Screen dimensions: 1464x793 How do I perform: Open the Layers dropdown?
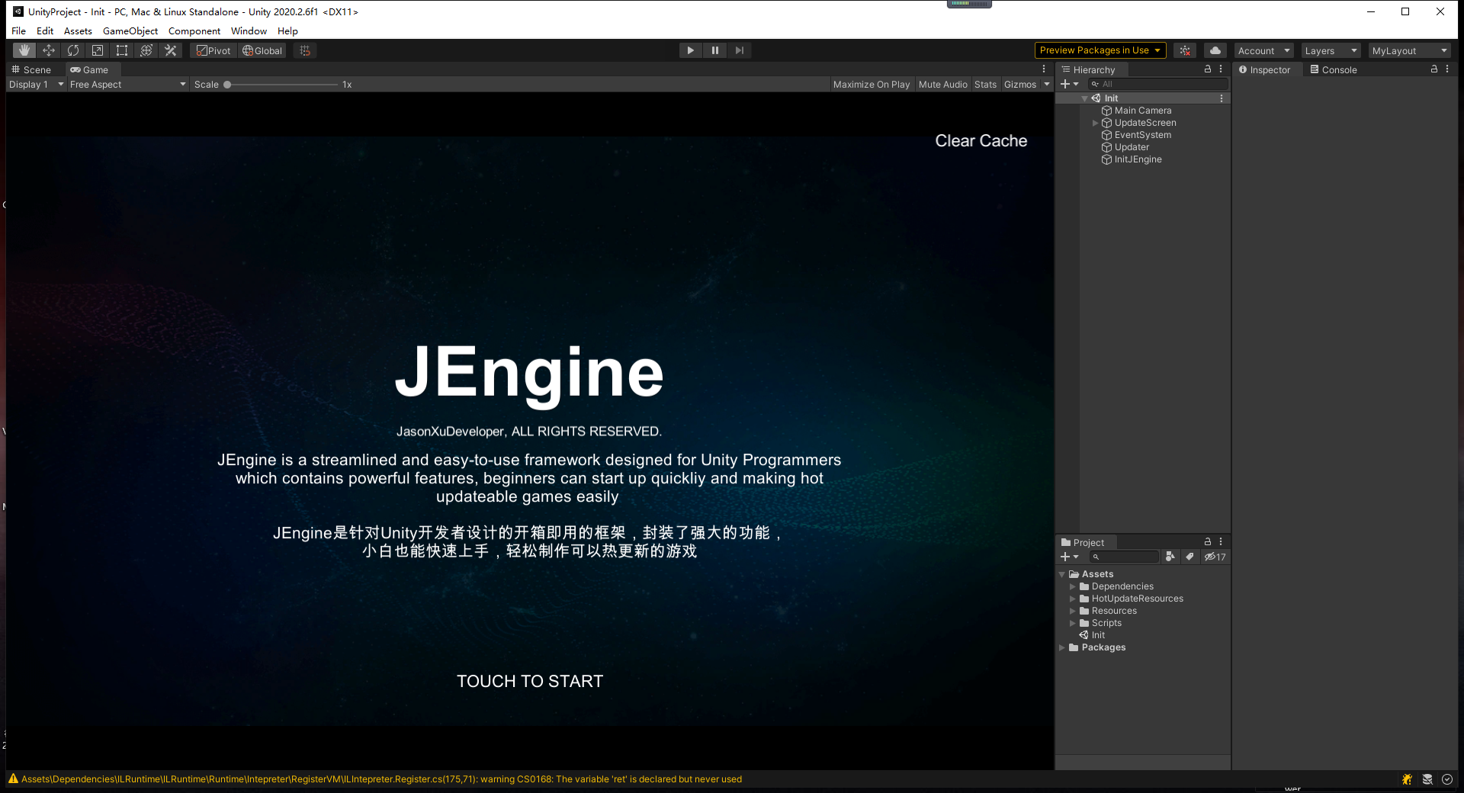(x=1330, y=50)
